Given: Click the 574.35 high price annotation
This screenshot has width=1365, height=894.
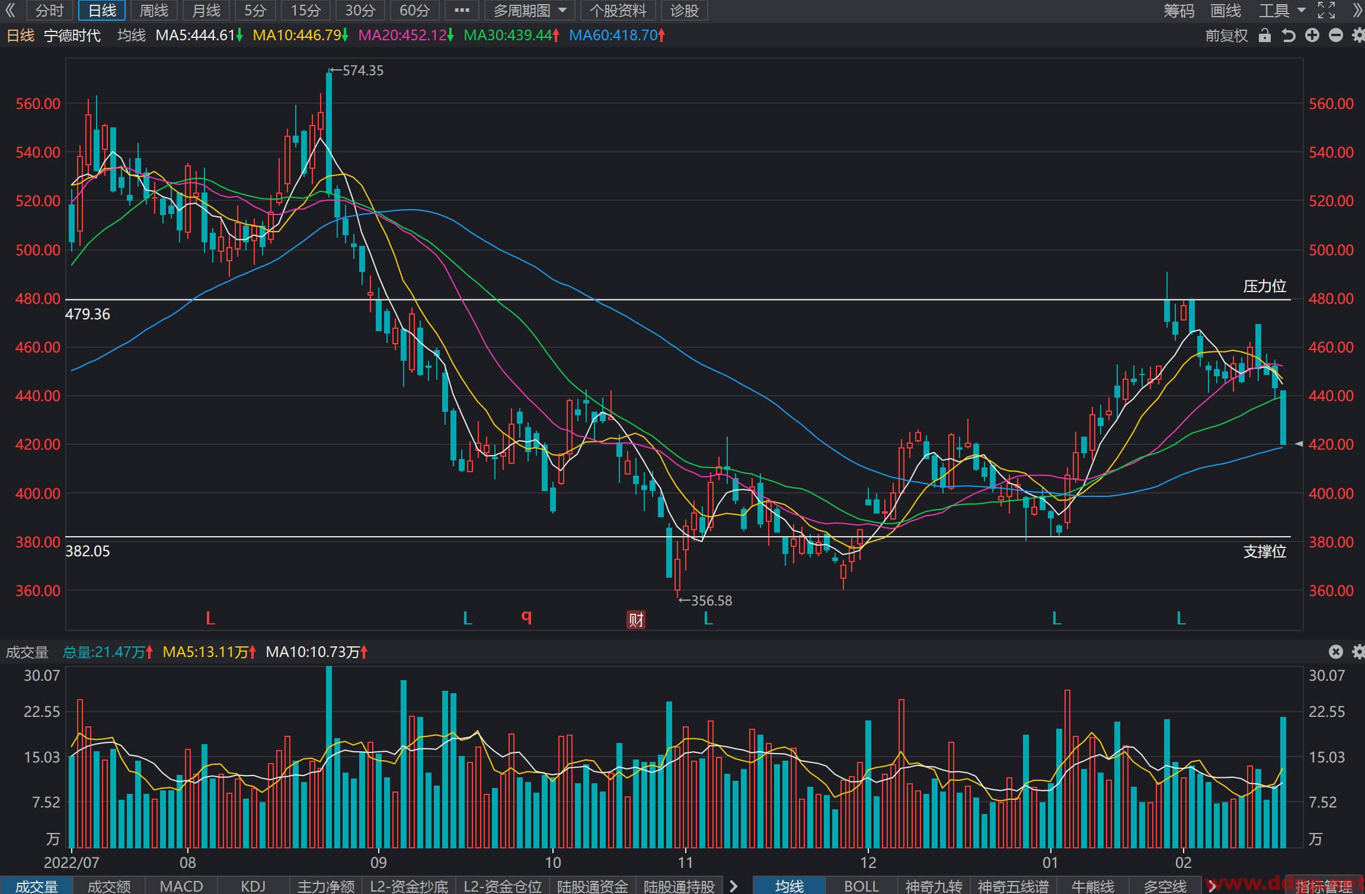Looking at the screenshot, I should pos(357,71).
